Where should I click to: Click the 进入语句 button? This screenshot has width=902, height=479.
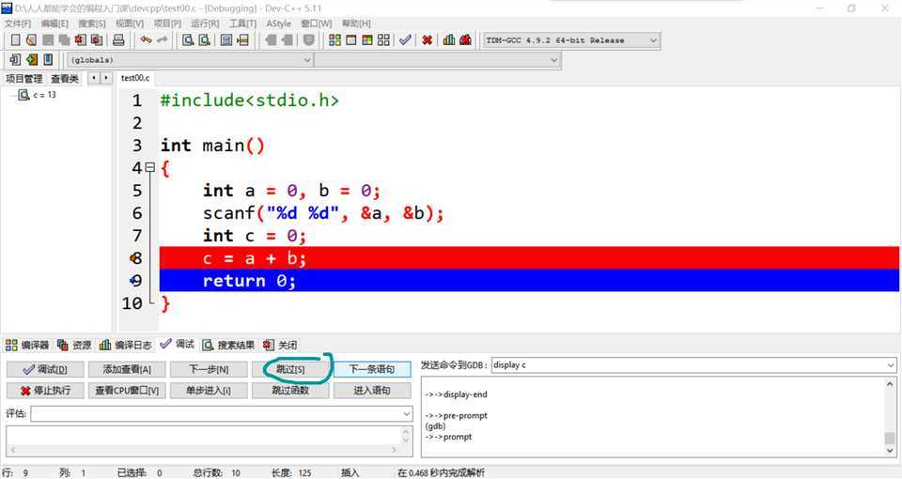(x=372, y=391)
